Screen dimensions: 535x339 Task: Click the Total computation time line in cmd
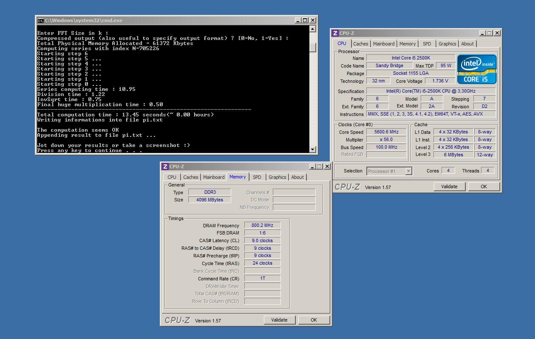pos(125,115)
